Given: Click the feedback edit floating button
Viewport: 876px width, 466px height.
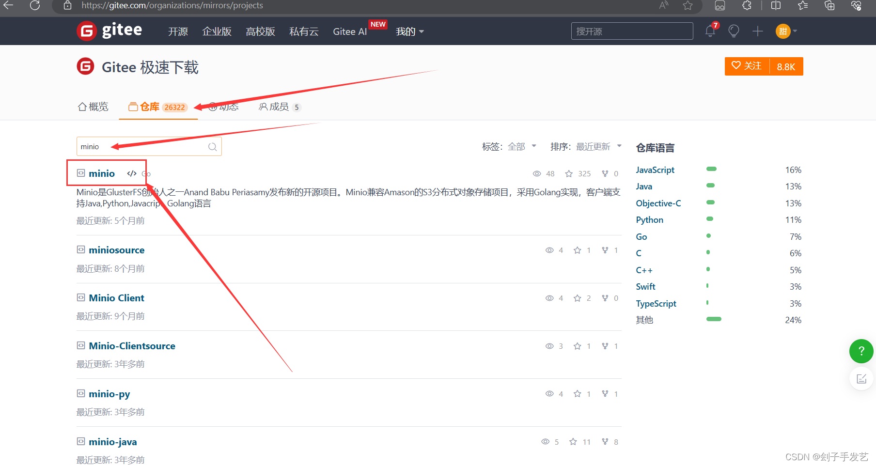Looking at the screenshot, I should [x=861, y=379].
